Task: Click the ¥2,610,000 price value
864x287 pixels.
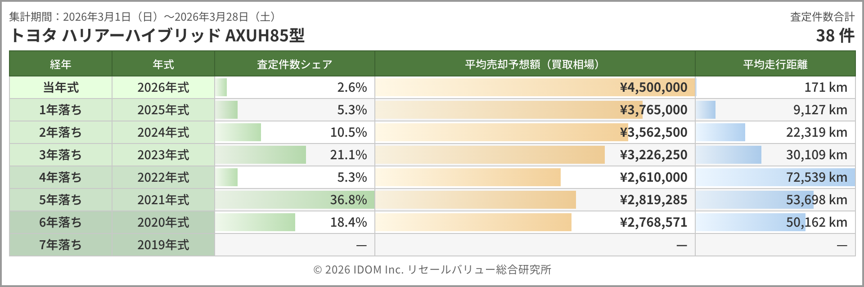Action: [x=653, y=177]
